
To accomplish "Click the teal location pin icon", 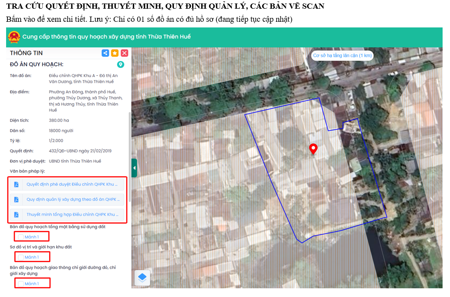I will [x=121, y=65].
